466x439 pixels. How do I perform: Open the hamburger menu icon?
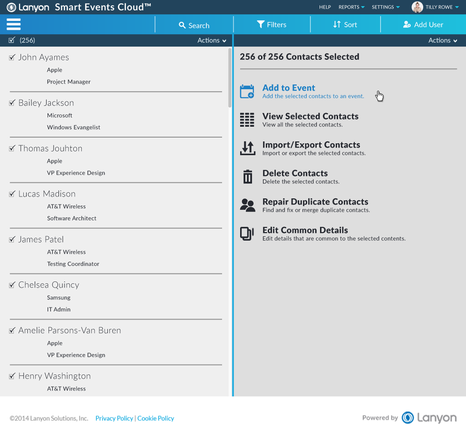click(13, 24)
